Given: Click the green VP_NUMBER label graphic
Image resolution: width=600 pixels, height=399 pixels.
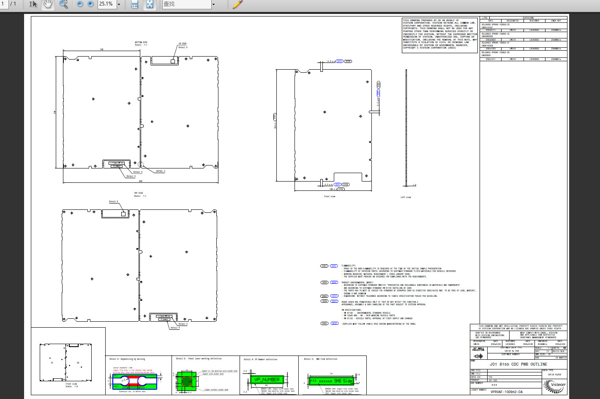Looking at the screenshot, I should tap(266, 380).
